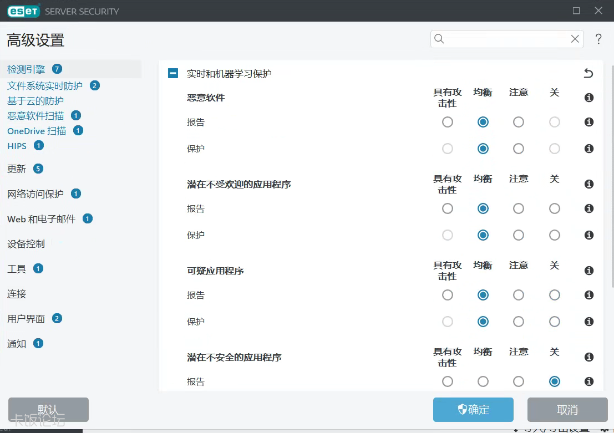Image resolution: width=614 pixels, height=433 pixels.
Task: Click the info icon for 恶意软件 header
Action: (x=588, y=98)
